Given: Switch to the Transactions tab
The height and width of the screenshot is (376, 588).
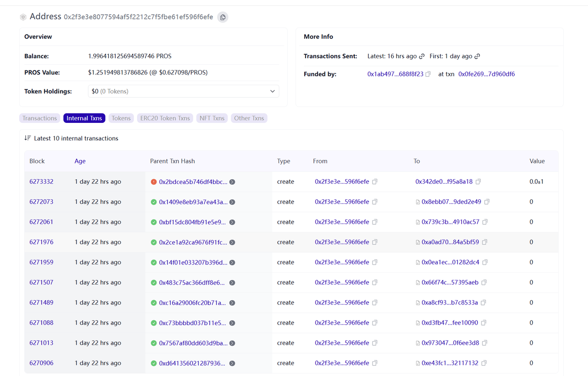Looking at the screenshot, I should click(40, 118).
